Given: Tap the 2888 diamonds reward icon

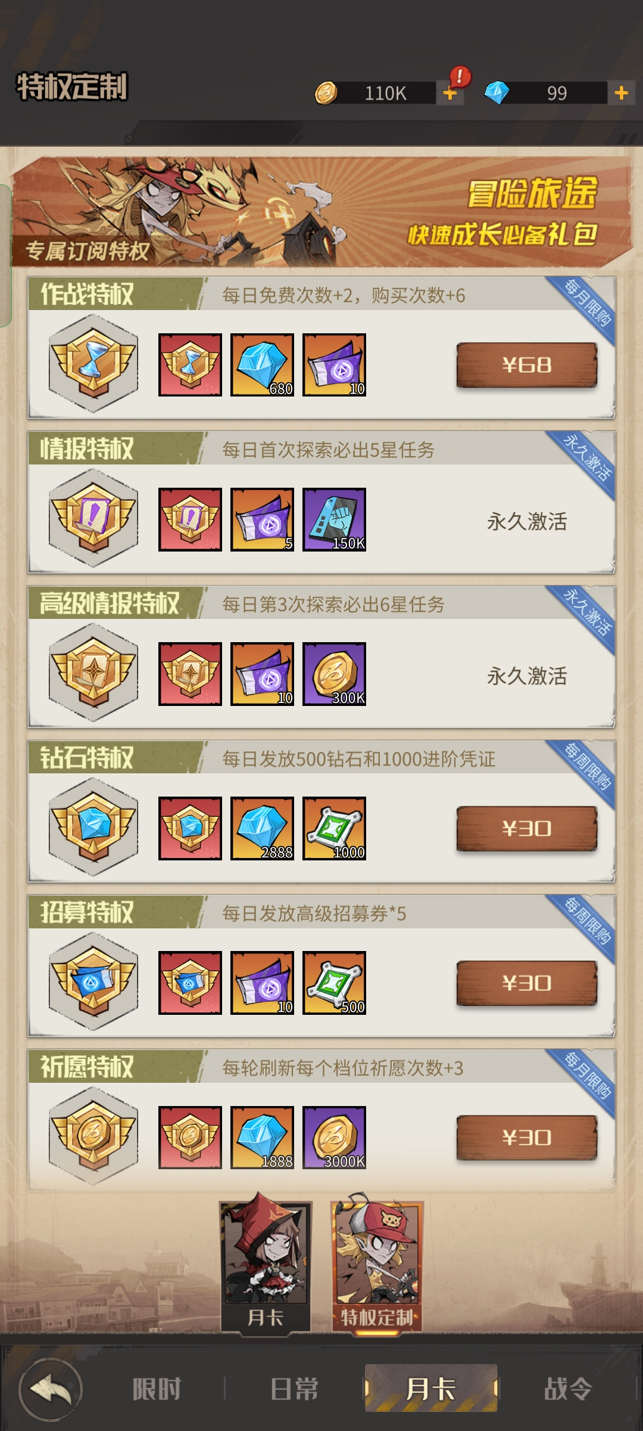Looking at the screenshot, I should (262, 828).
